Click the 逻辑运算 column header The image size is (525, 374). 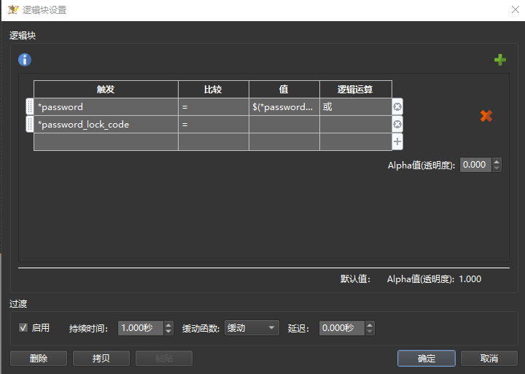click(x=355, y=89)
